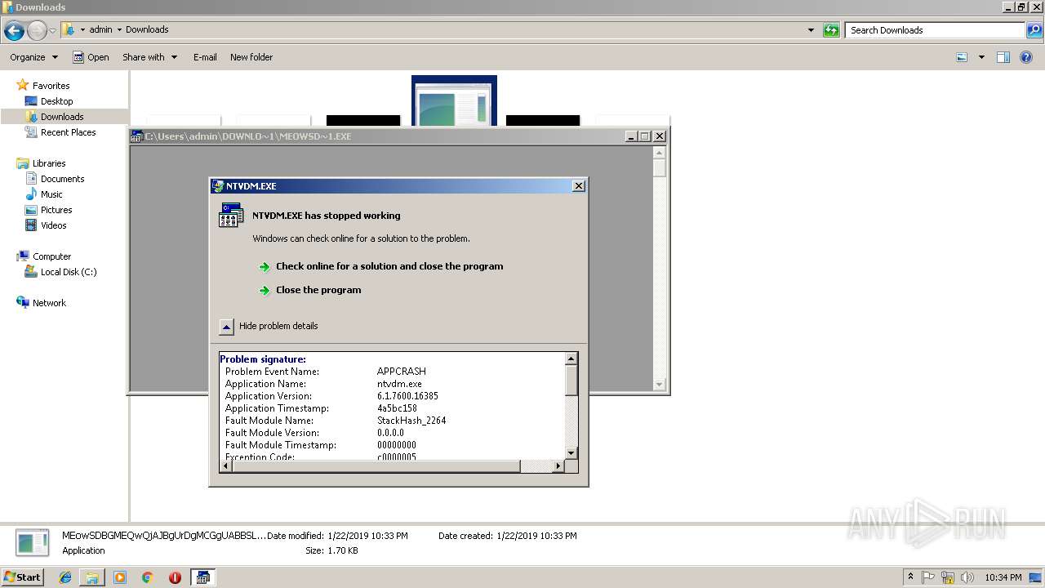Click the Start button
The height and width of the screenshot is (588, 1045).
[23, 577]
